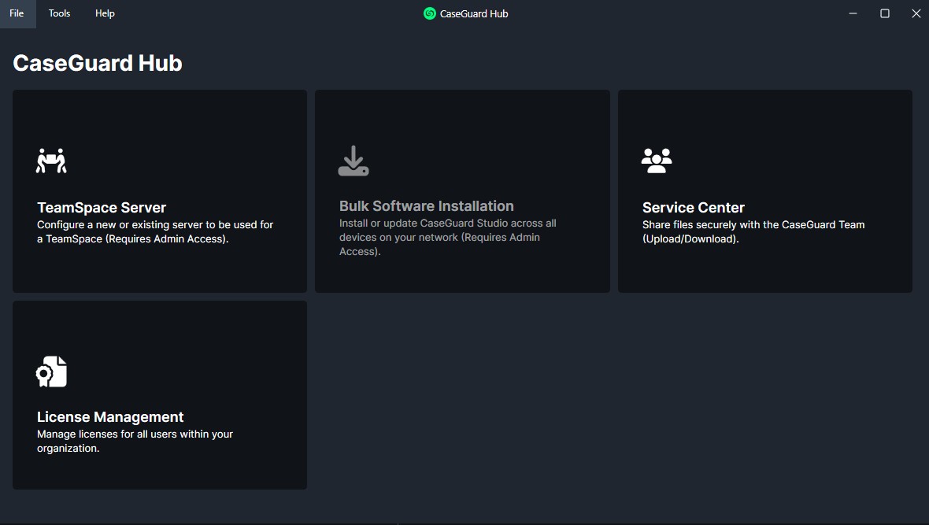
Task: Open the Tools menu
Action: tap(59, 13)
